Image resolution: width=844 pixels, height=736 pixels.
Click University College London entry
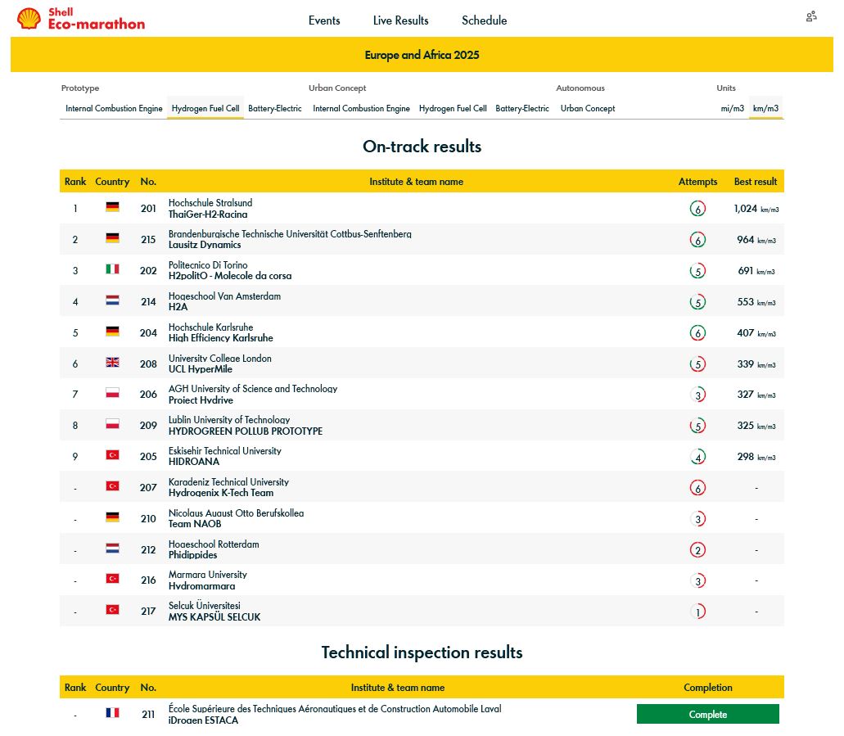click(219, 358)
